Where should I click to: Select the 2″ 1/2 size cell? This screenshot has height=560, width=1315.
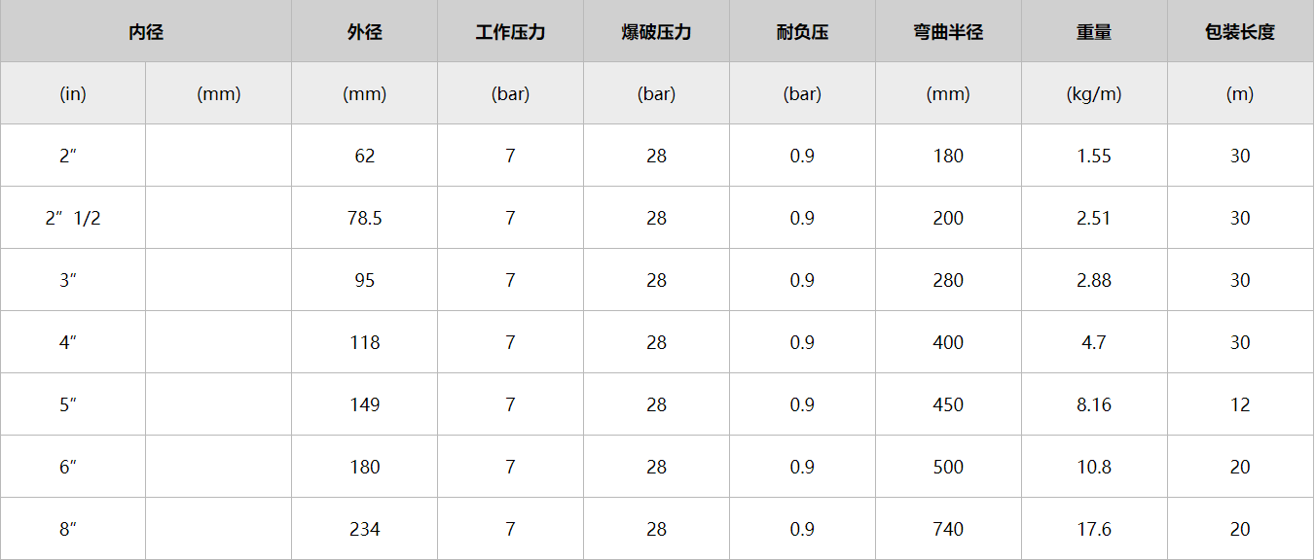point(73,218)
